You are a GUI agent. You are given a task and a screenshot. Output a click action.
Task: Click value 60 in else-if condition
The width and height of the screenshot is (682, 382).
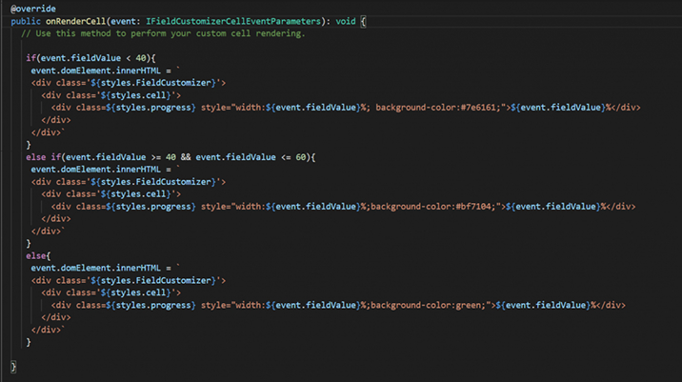(x=301, y=157)
